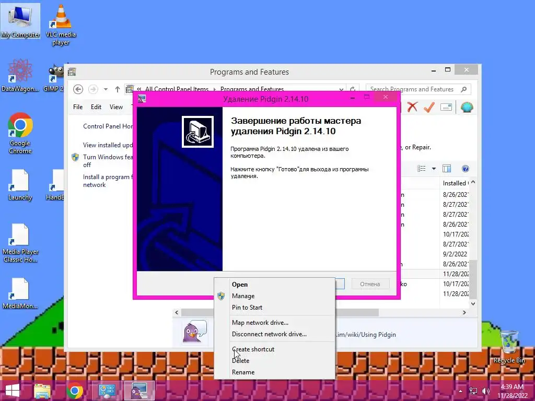This screenshot has width=535, height=401.
Task: Choose Open in the context menu
Action: (x=240, y=285)
